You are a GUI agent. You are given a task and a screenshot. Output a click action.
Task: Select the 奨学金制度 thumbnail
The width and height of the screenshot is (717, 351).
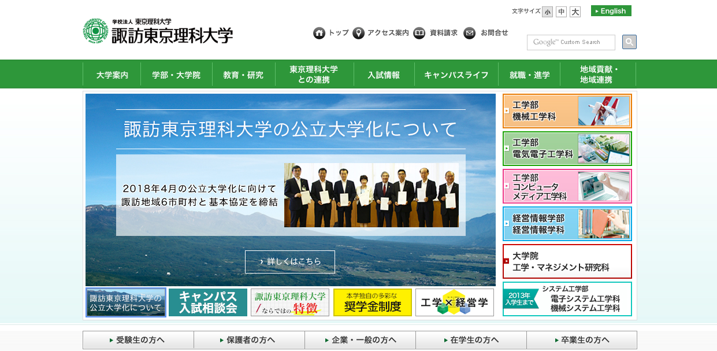(373, 302)
